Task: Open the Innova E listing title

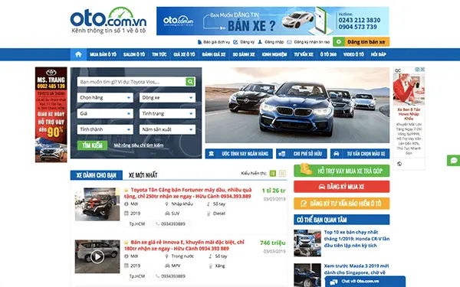Action: (x=184, y=246)
